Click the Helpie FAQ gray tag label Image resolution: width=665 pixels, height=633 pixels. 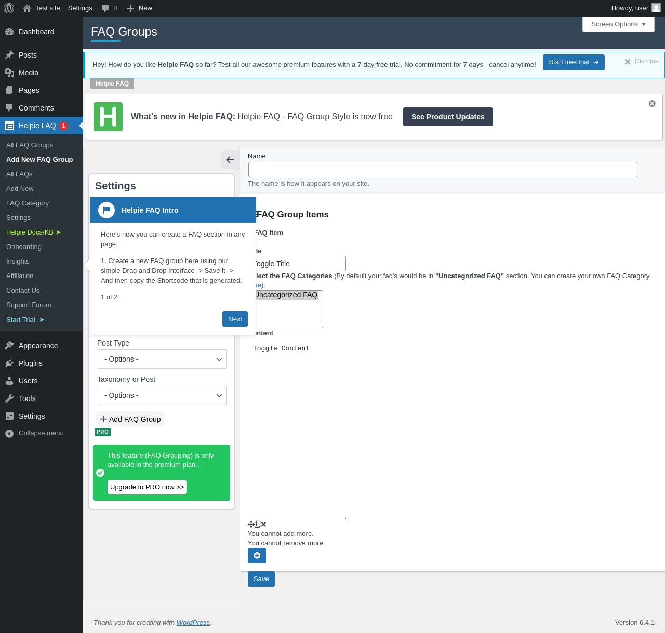pos(112,84)
